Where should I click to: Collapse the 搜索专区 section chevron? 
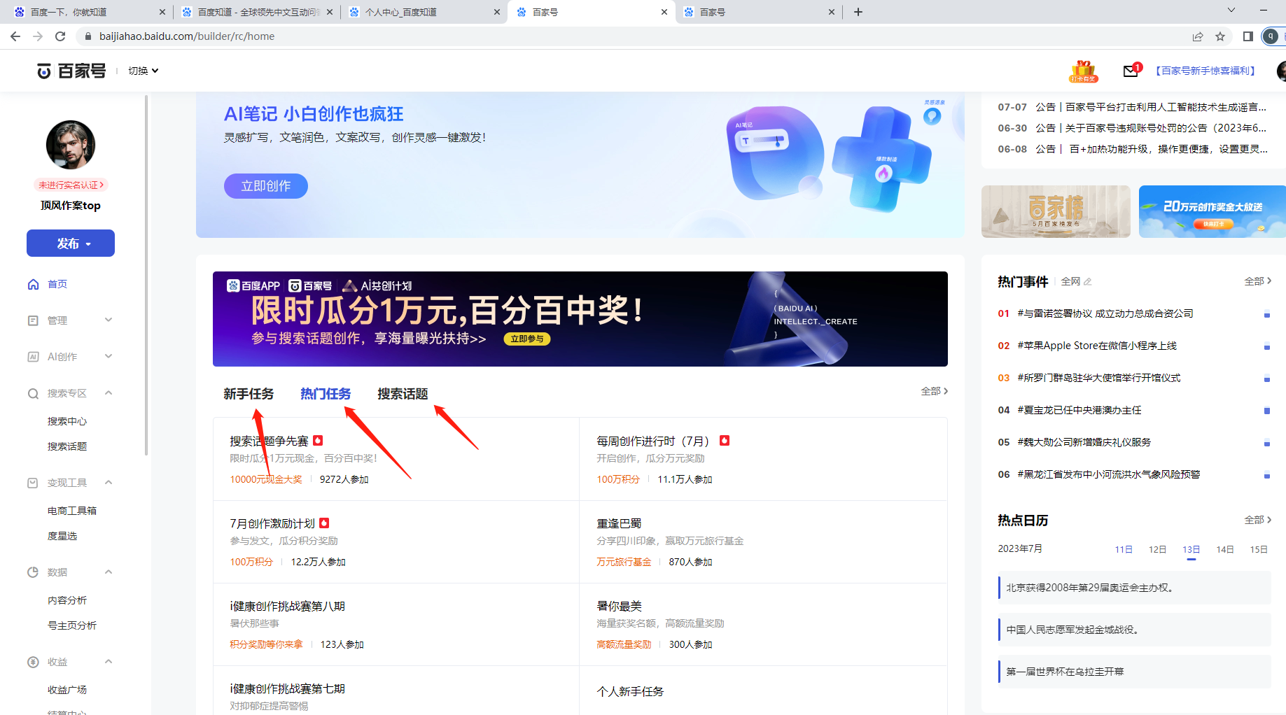pyautogui.click(x=109, y=392)
